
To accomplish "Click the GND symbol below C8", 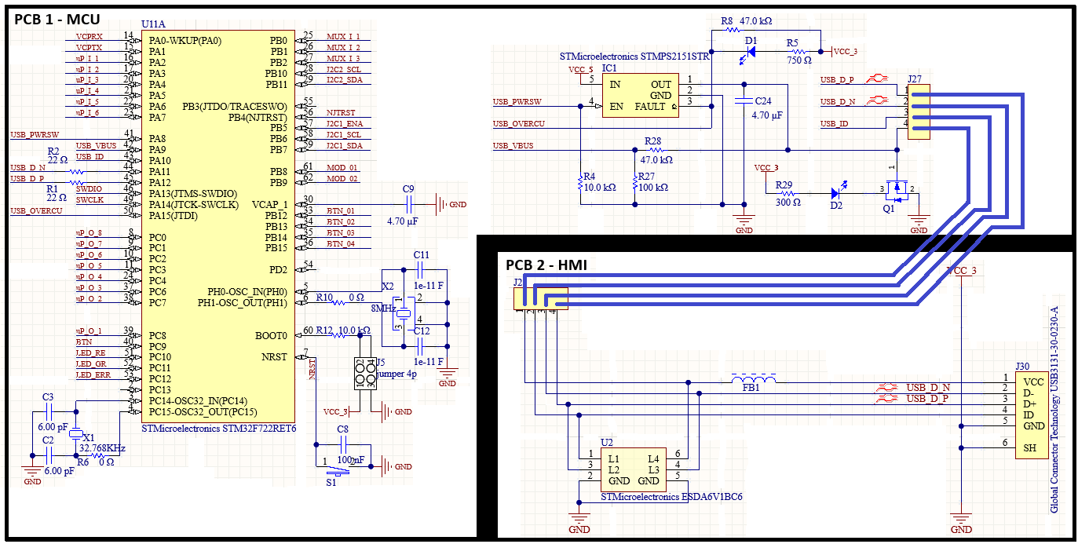I will (386, 466).
